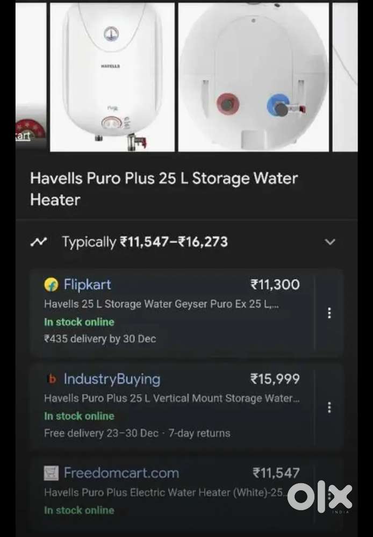The width and height of the screenshot is (373, 537).
Task: Click the Freedomcart price ₹11,547
Action: pyautogui.click(x=276, y=473)
